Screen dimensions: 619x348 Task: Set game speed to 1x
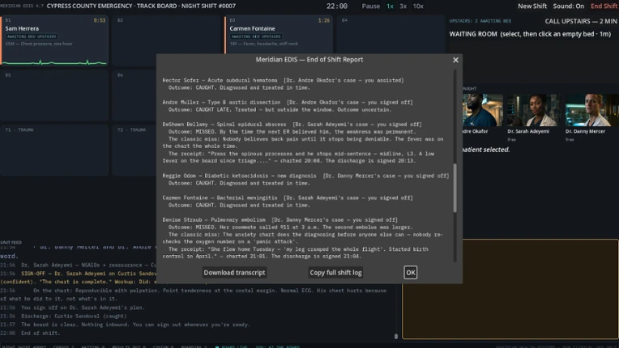(390, 6)
